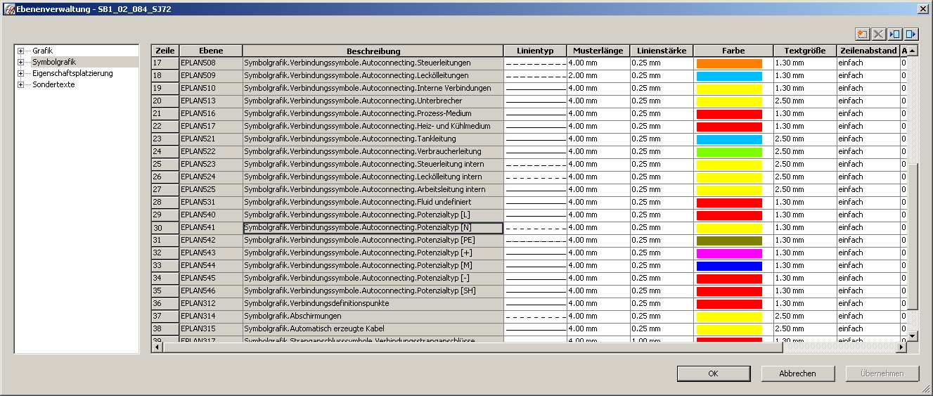Click the vertical scrollbar thumb
This screenshot has height=396, width=933.
click(x=912, y=236)
